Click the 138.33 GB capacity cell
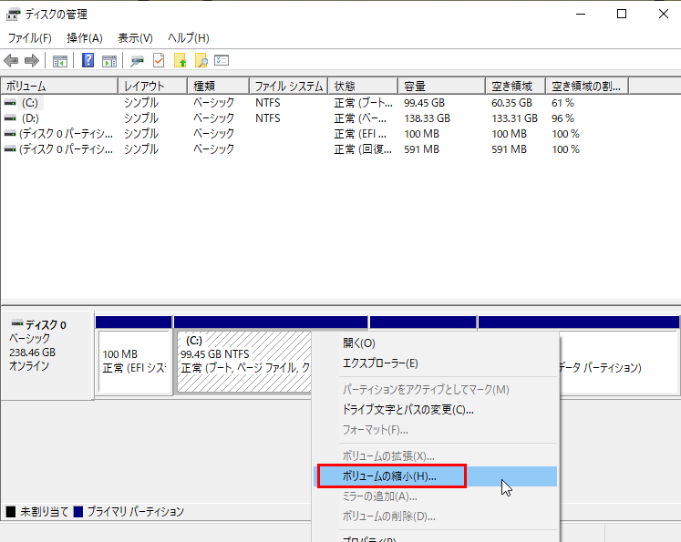This screenshot has height=542, width=681. coord(427,118)
